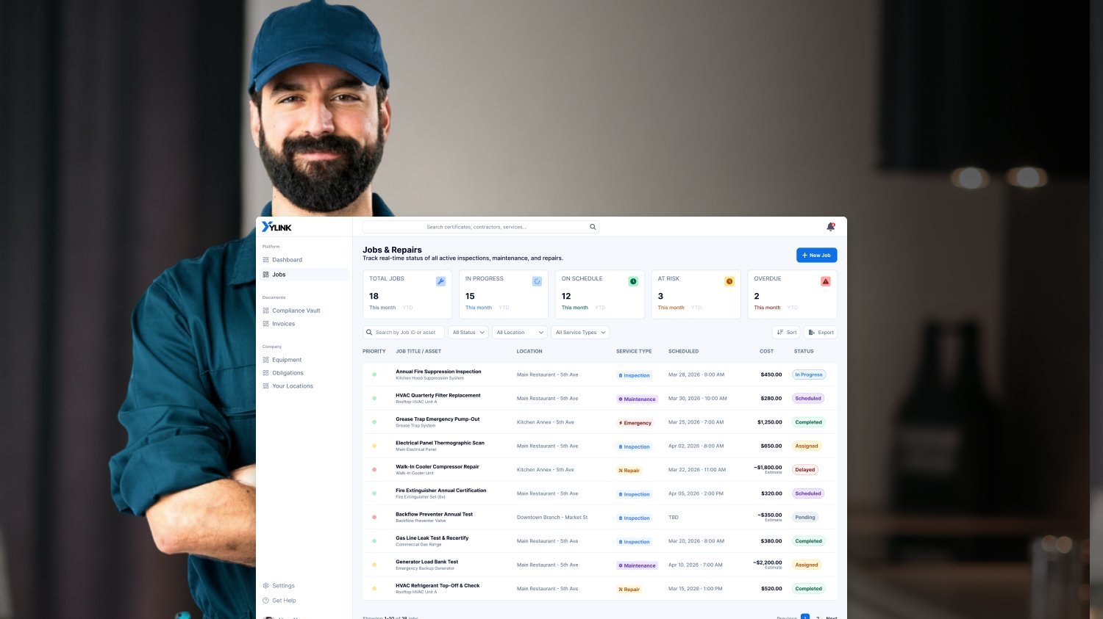Click the Dashboard sidebar icon
The width and height of the screenshot is (1103, 619).
click(x=265, y=260)
